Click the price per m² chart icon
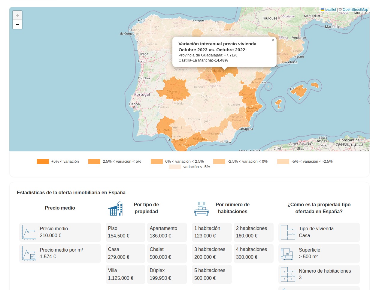The image size is (379, 290). [x=29, y=254]
